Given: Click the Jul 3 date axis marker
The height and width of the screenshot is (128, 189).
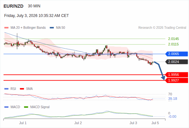Looking at the screenshot, I should click(x=133, y=123).
